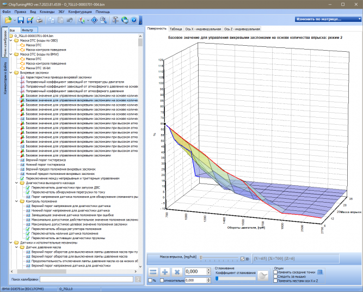The image size is (363, 292).
Task: Toggle the 3D checkbox
Action: point(242,259)
